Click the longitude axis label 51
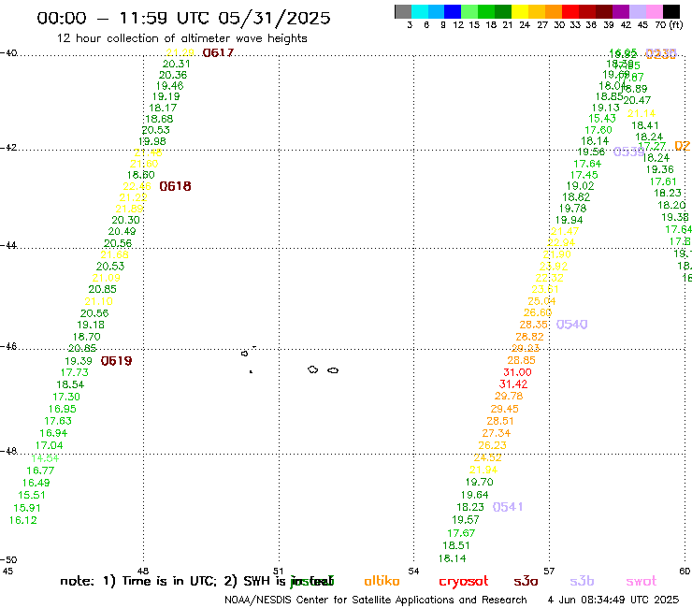The height and width of the screenshot is (608, 692). [x=278, y=572]
